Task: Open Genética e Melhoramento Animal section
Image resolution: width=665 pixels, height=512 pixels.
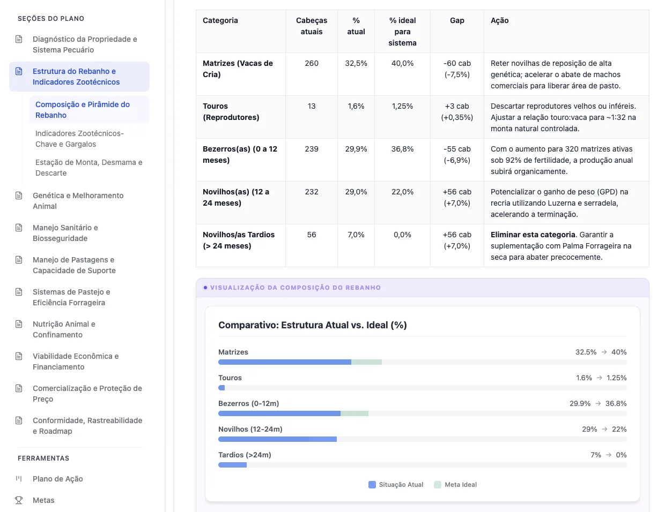Action: click(x=79, y=201)
